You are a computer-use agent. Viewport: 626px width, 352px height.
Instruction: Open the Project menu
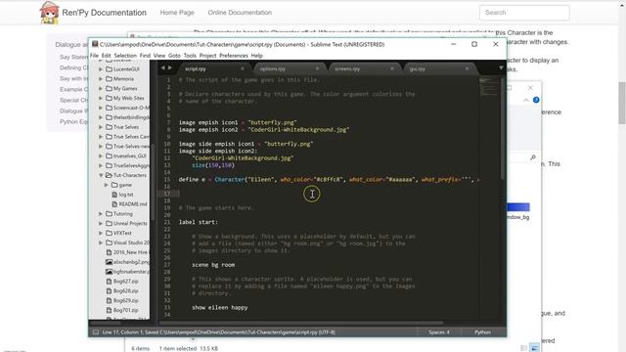[207, 56]
